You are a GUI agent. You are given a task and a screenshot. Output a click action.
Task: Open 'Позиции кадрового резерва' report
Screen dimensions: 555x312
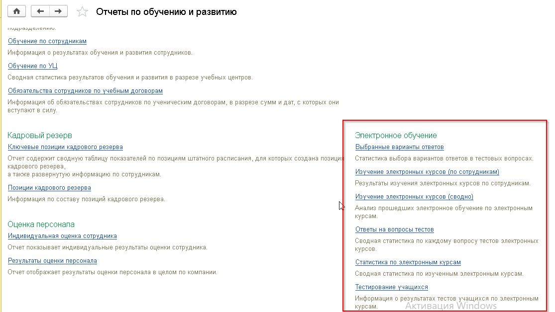pos(49,188)
